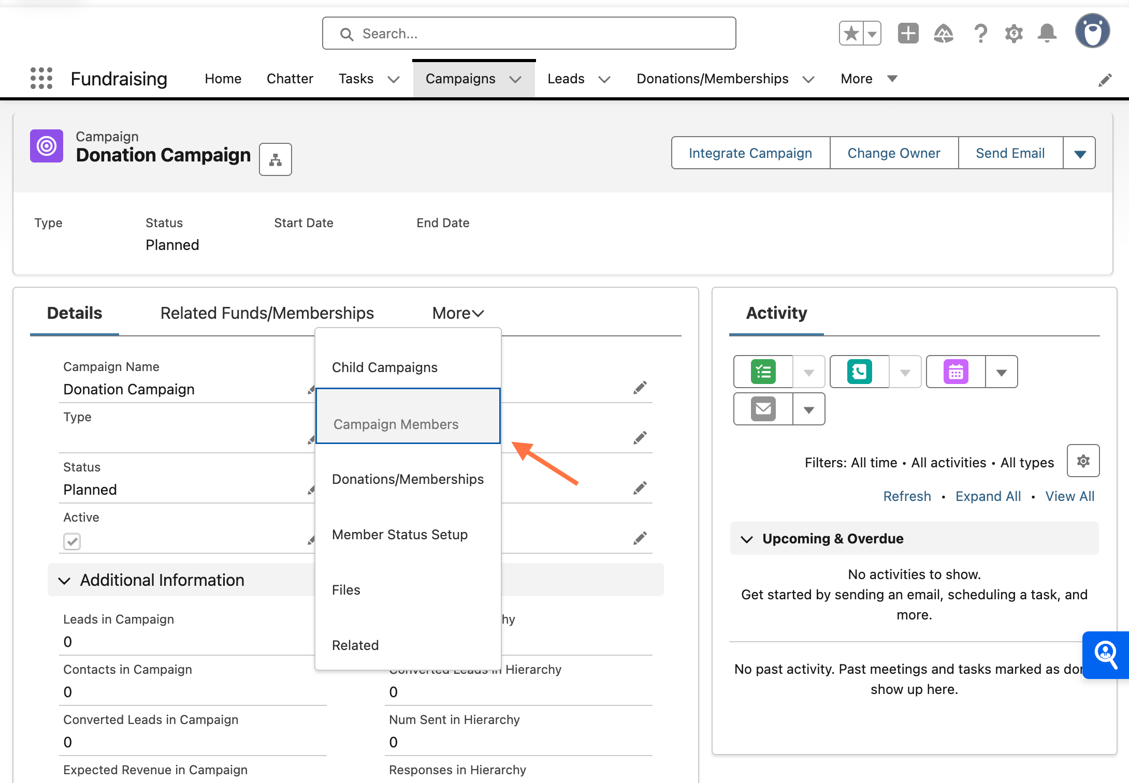Screen dimensions: 1129x783
Task: Open the More tabs dropdown
Action: [458, 313]
